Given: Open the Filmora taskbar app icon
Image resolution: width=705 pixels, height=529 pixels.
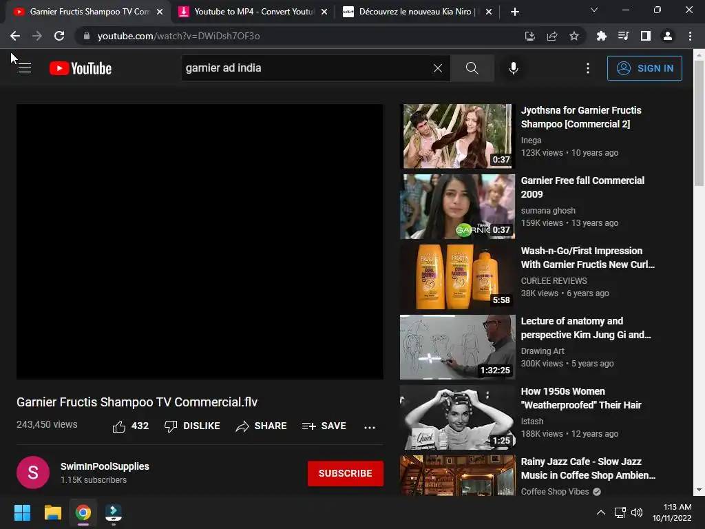Looking at the screenshot, I should click(114, 512).
